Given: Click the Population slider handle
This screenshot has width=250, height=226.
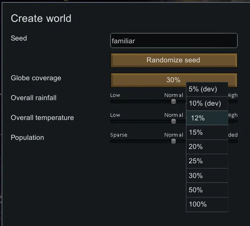Looking at the screenshot, I should pyautogui.click(x=174, y=141).
